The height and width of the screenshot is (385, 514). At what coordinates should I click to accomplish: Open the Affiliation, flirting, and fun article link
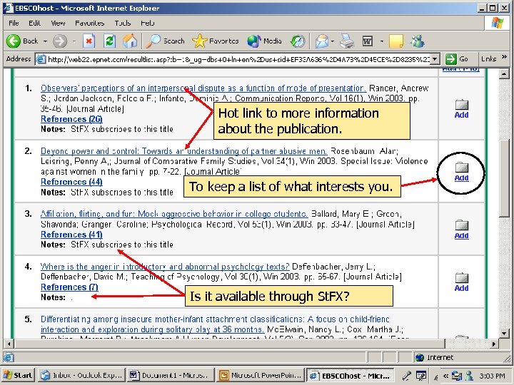tap(174, 214)
